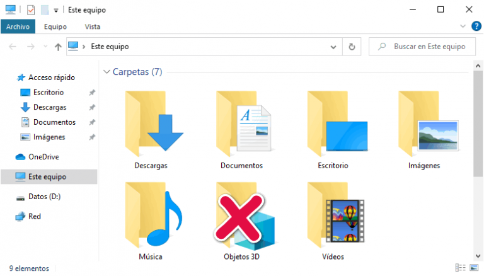Select the Escritorio folder icon

tap(333, 125)
